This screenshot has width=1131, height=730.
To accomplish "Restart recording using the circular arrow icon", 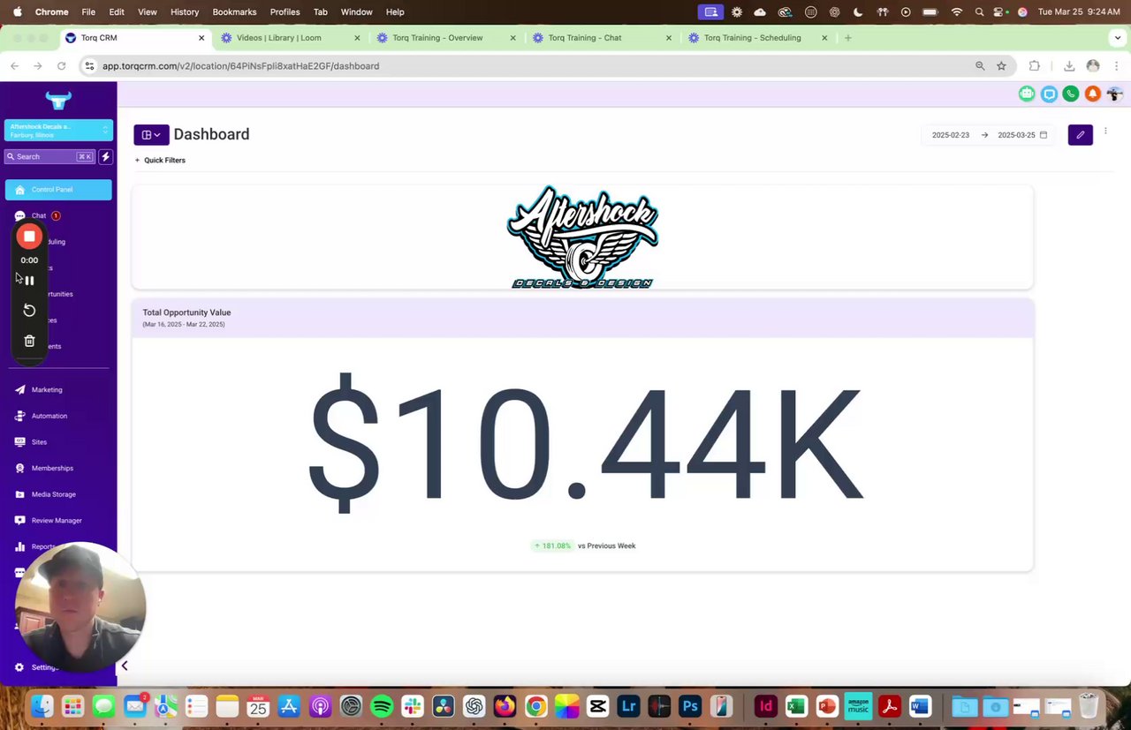I will tap(29, 311).
